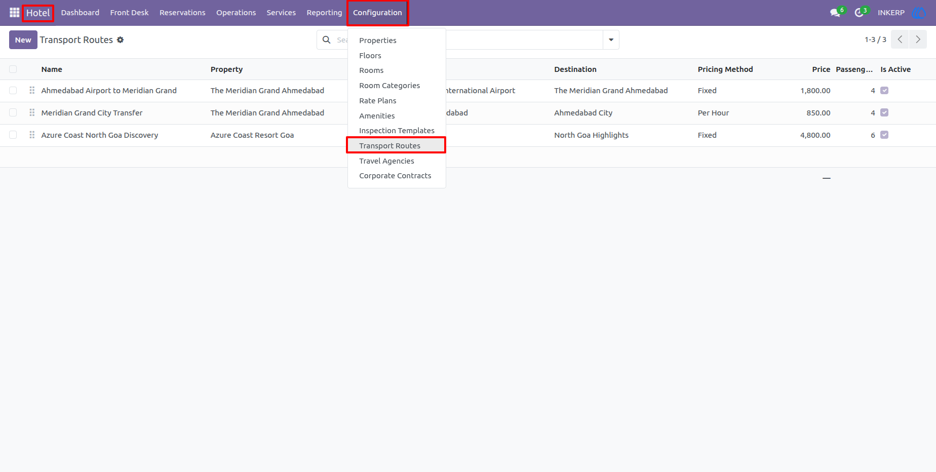
Task: Tick checkbox for Azure Coast North Goa Discovery
Action: click(x=13, y=135)
